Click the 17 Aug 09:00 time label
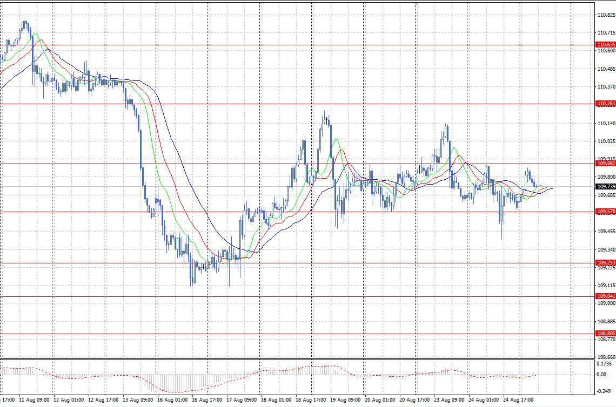 [x=242, y=400]
